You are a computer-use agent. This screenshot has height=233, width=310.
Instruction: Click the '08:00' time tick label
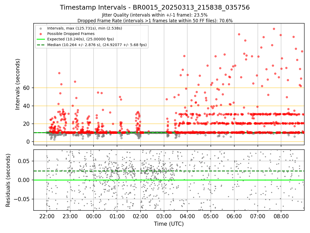click(x=281, y=216)
